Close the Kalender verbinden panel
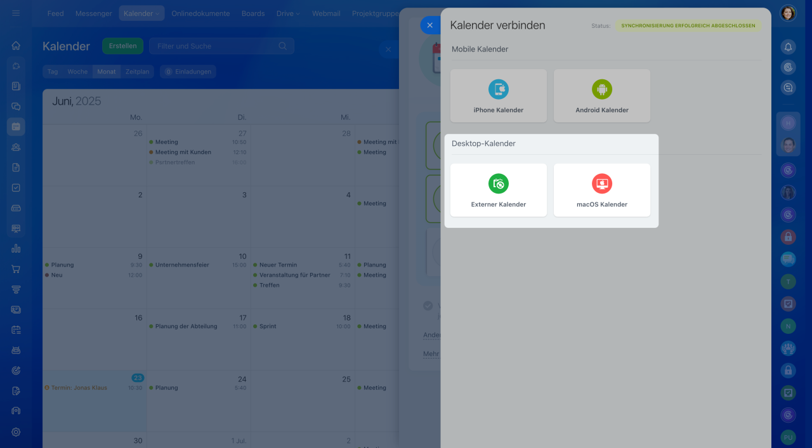The width and height of the screenshot is (812, 448). [429, 25]
